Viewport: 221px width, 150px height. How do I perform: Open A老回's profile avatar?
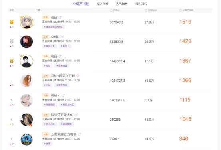pos(26,41)
